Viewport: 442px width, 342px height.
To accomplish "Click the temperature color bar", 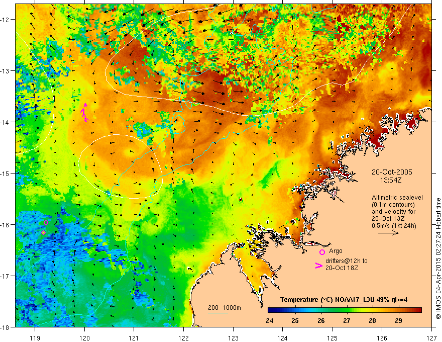I will [345, 310].
